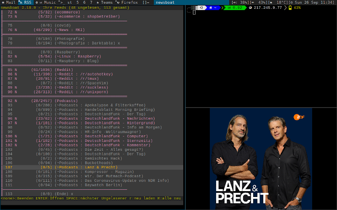337x210 pixels.
Task: Select the Lanz & Precht podcast feed
Action: click(x=100, y=167)
